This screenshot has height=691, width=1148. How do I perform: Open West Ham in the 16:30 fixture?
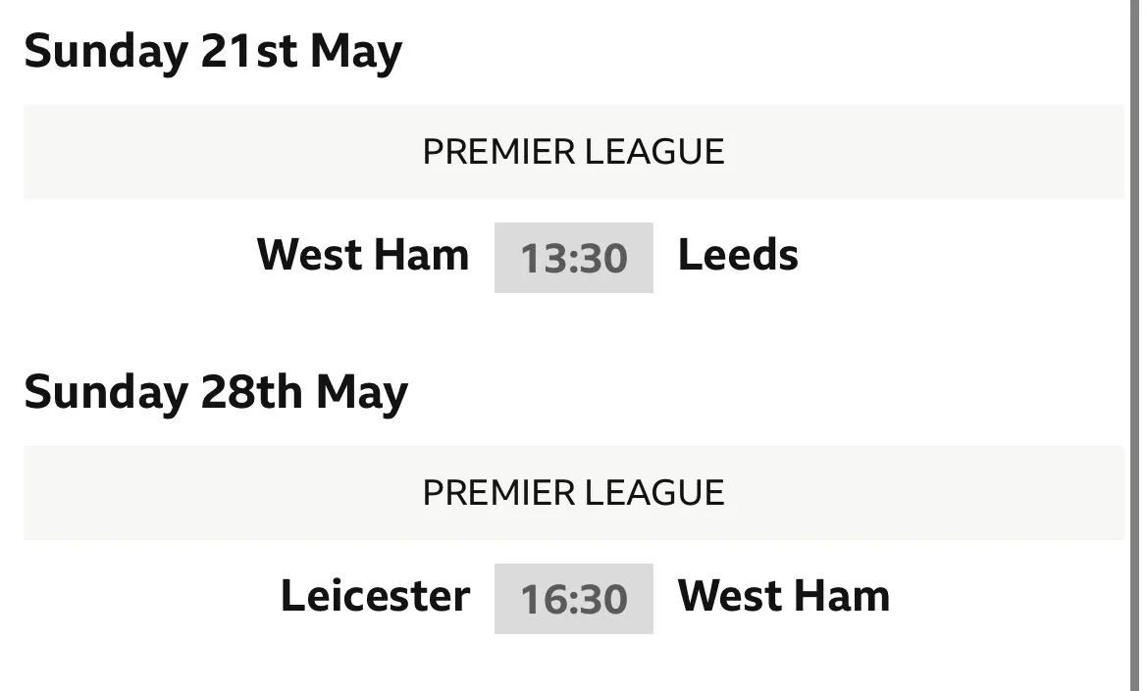tap(783, 597)
